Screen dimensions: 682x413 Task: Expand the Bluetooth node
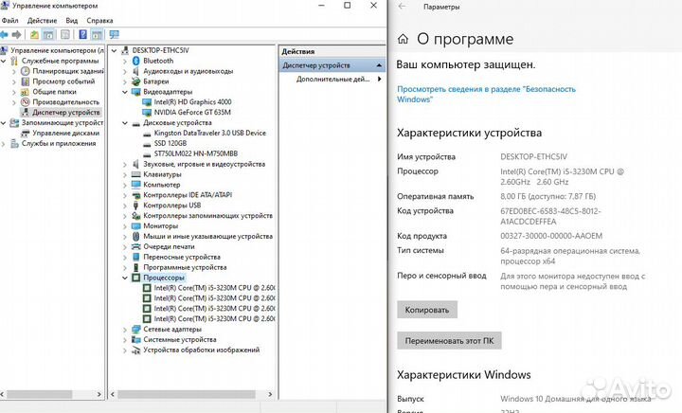[125, 61]
